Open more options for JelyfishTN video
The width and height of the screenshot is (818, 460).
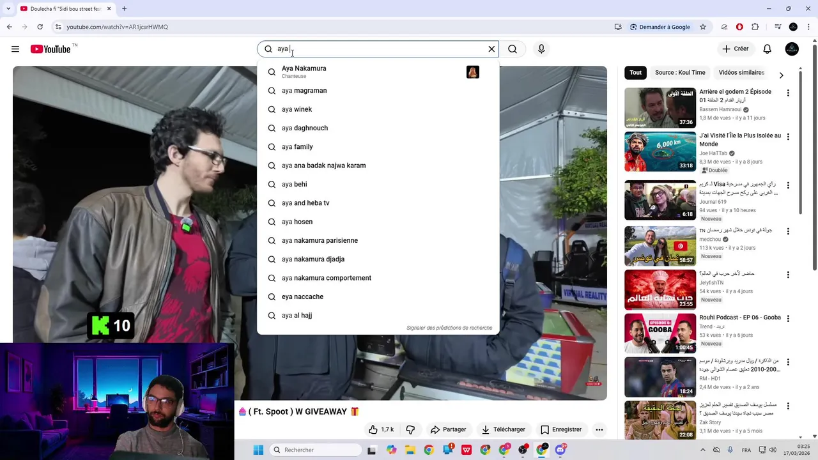click(x=788, y=275)
